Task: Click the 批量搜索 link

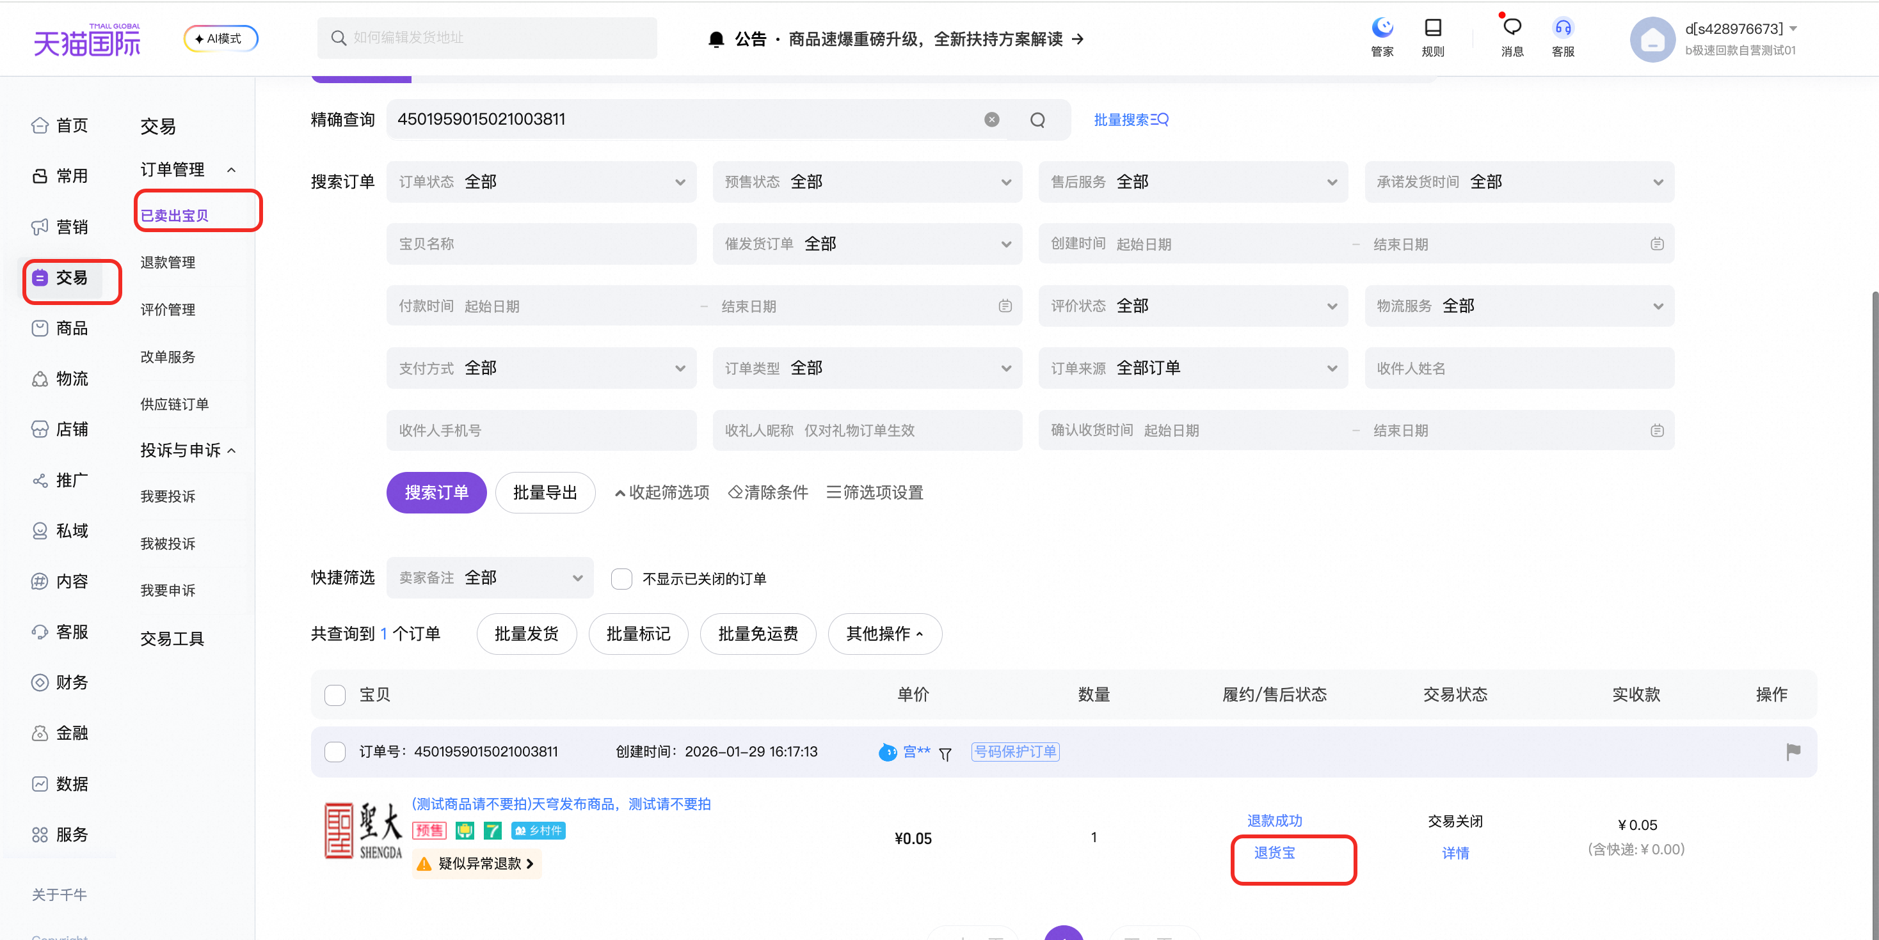Action: [x=1131, y=120]
